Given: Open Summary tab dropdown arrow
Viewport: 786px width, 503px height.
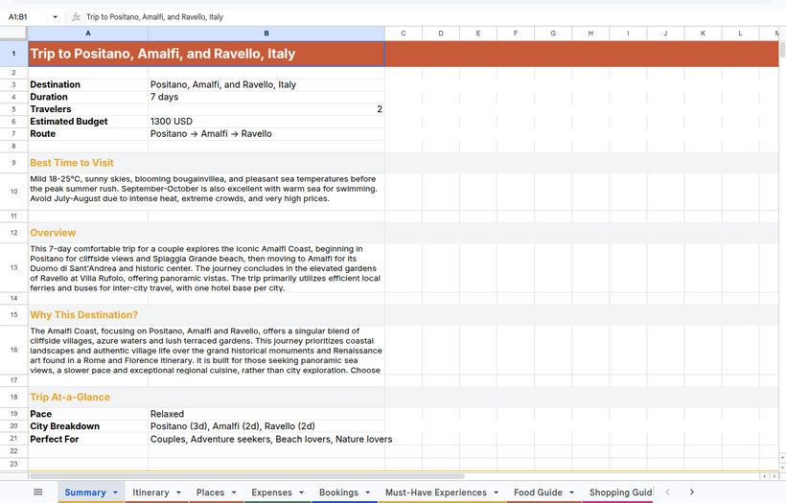Looking at the screenshot, I should pos(115,492).
